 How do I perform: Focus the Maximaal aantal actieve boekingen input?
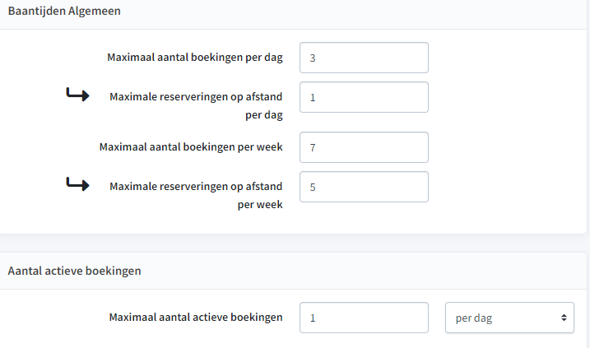(364, 318)
